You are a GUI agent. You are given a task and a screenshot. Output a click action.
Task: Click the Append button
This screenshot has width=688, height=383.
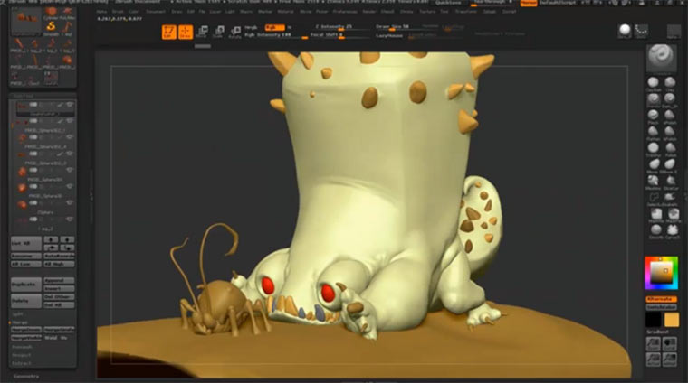[x=59, y=280]
